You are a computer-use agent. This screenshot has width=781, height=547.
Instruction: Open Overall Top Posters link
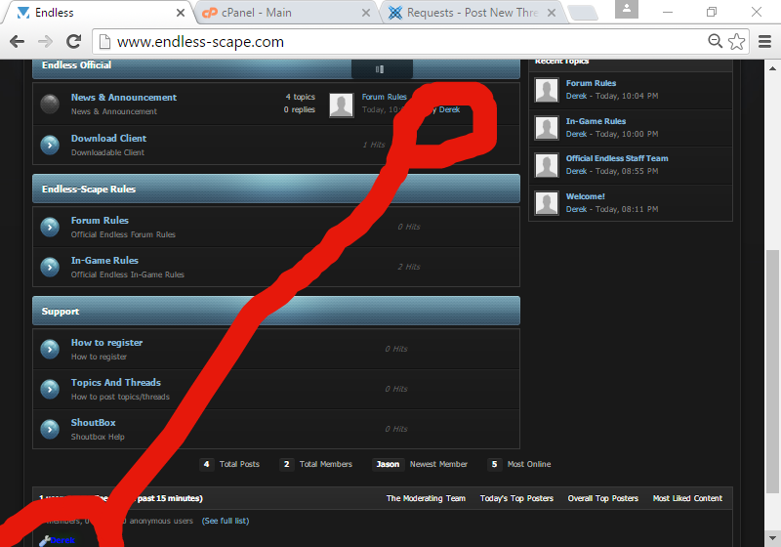pyautogui.click(x=602, y=498)
